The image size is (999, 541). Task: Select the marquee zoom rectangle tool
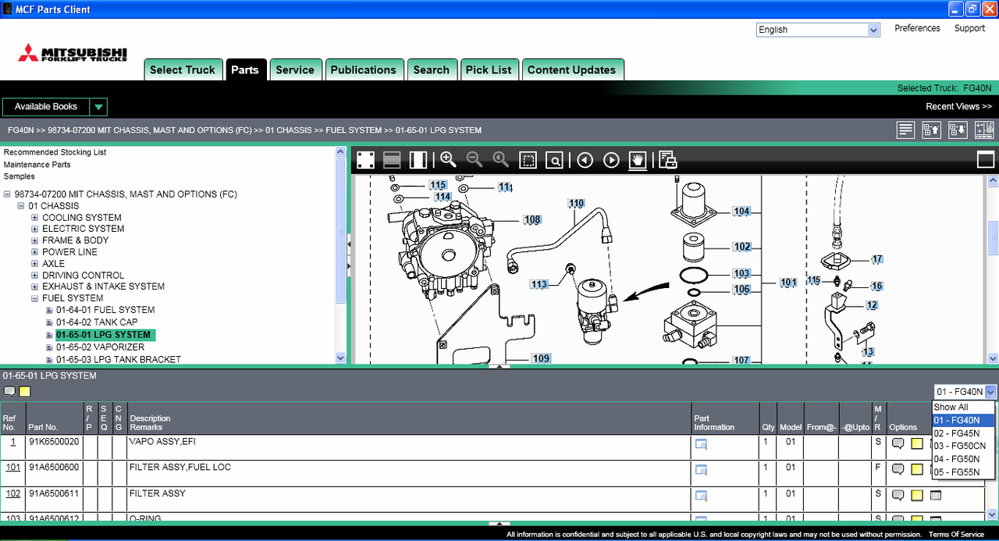528,160
